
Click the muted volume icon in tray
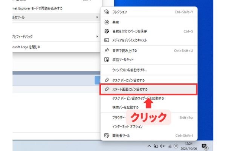pyautogui.click(x=162, y=146)
